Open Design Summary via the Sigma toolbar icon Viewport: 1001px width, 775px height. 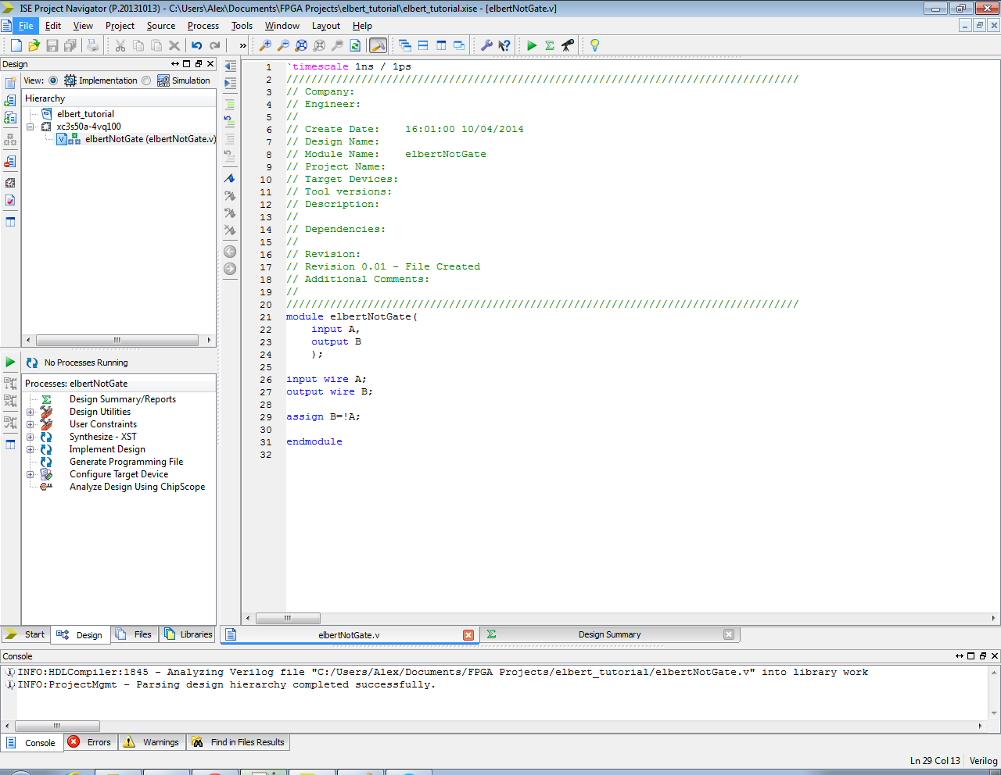(550, 45)
